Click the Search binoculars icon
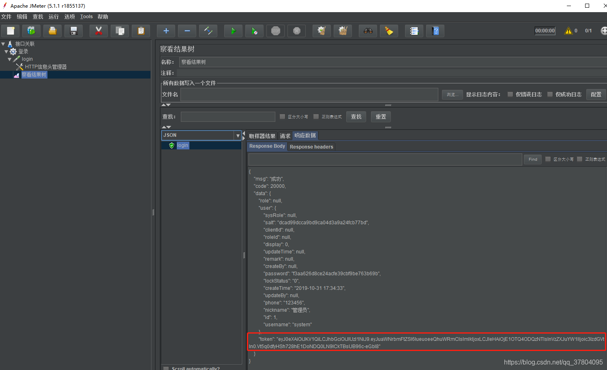This screenshot has height=370, width=607. point(368,31)
